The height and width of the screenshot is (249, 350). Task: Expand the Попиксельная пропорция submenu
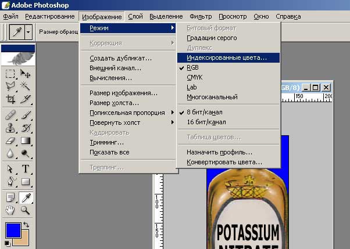[x=128, y=113]
